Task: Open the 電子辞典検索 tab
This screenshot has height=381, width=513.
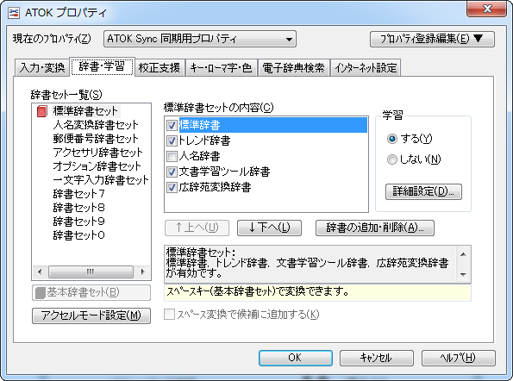Action: pos(293,68)
